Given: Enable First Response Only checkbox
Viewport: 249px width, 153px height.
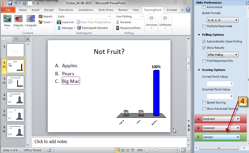Looking at the screenshot, I should click(x=204, y=61).
